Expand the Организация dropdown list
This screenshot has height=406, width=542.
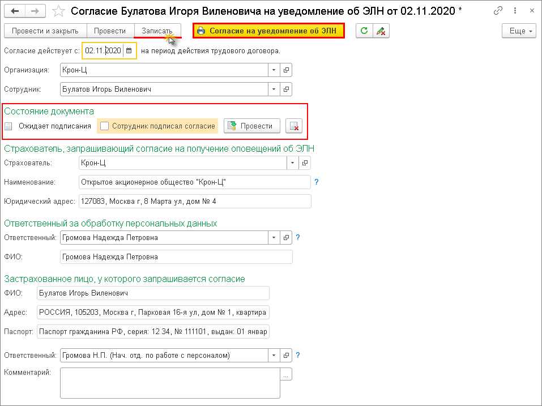pos(274,70)
